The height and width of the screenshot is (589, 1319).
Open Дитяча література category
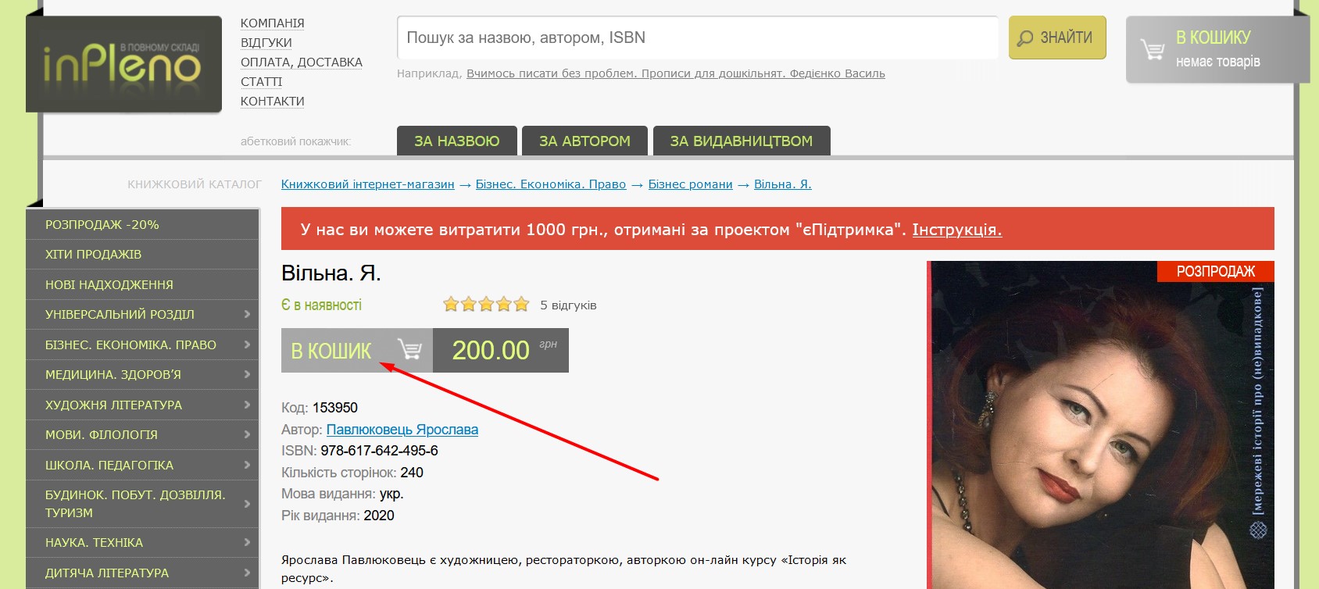[142, 573]
